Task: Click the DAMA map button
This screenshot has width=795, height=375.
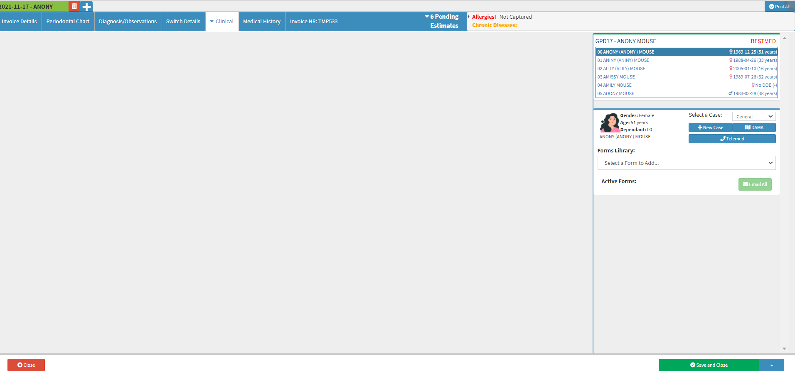Action: [754, 127]
